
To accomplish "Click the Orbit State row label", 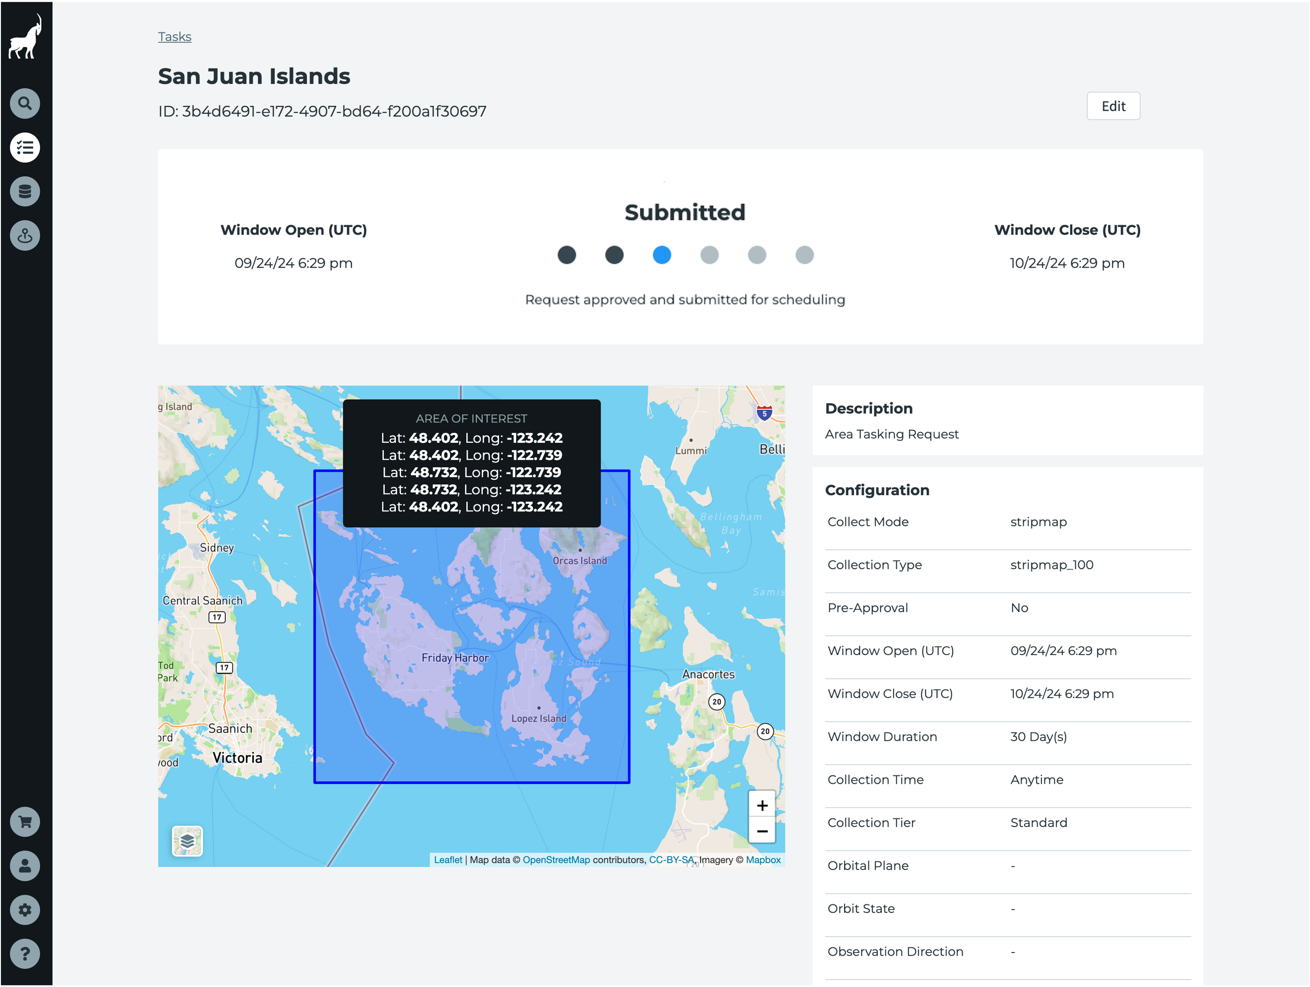I will click(x=861, y=909).
